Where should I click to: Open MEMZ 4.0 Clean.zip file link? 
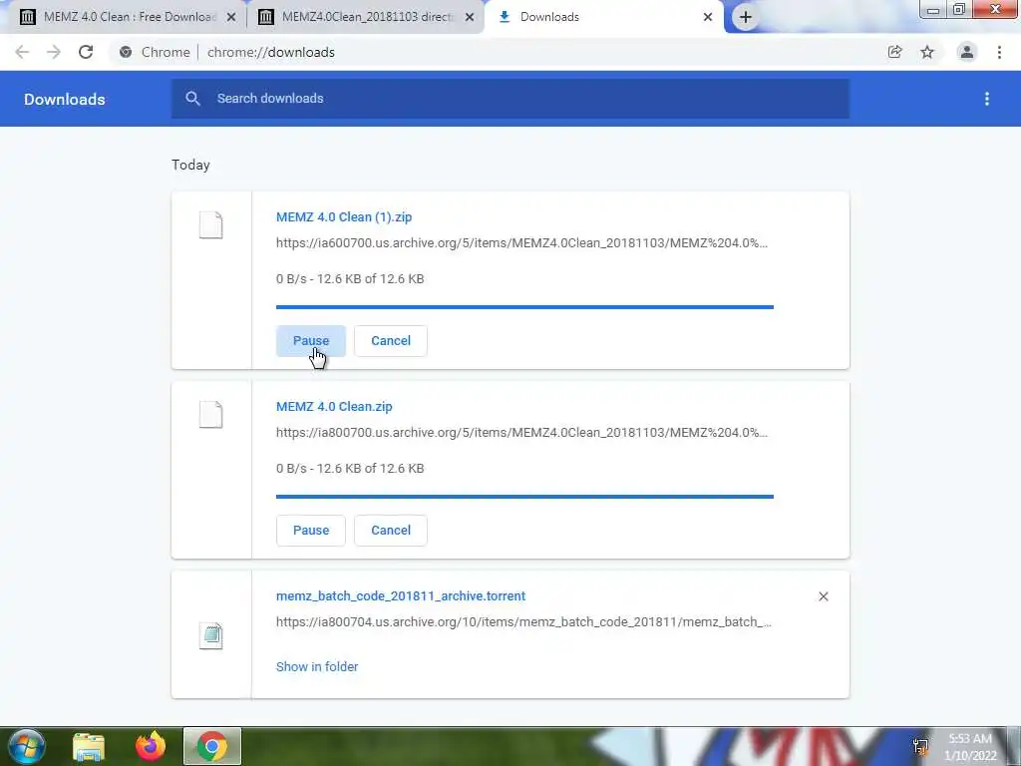coord(334,407)
